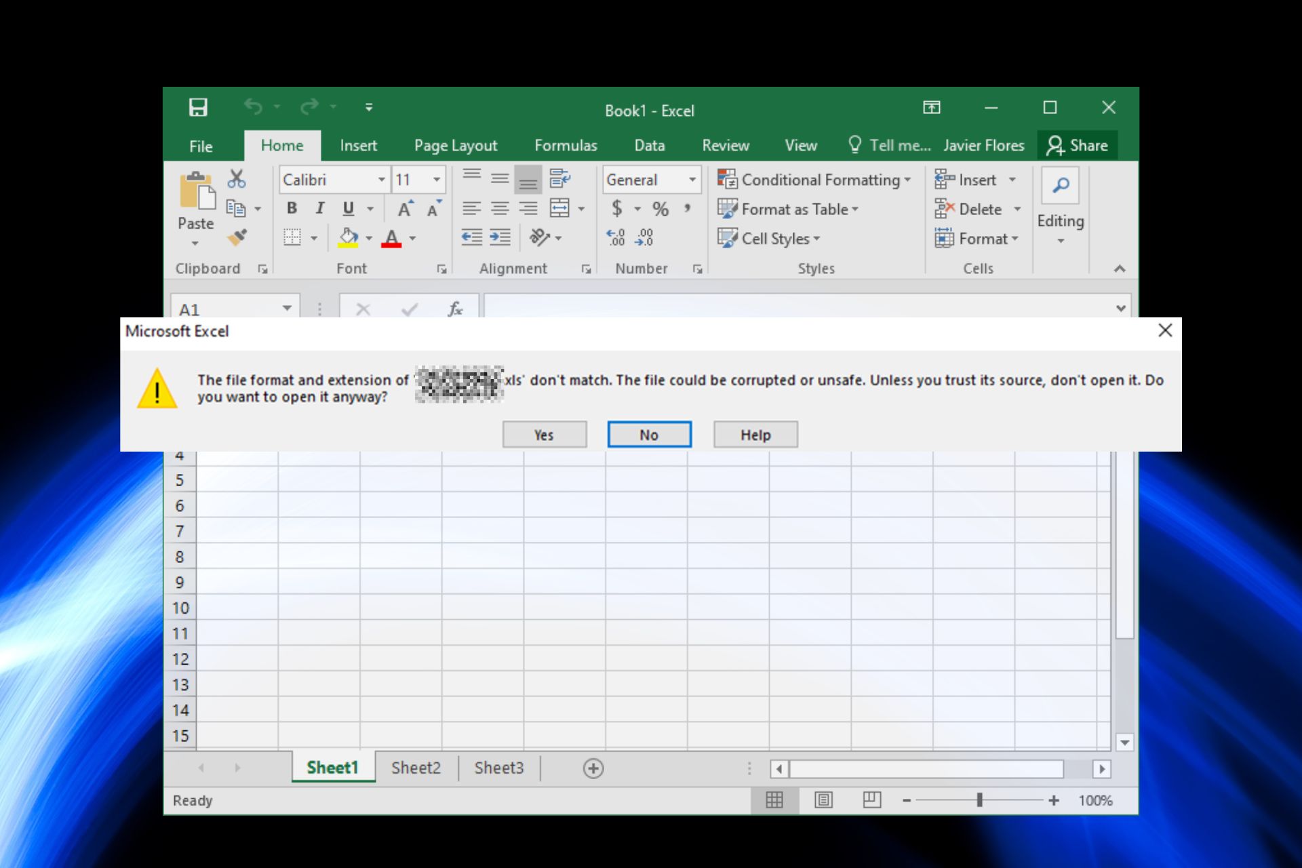Image resolution: width=1302 pixels, height=868 pixels.
Task: Click the Orientation text angle icon
Action: tap(540, 237)
